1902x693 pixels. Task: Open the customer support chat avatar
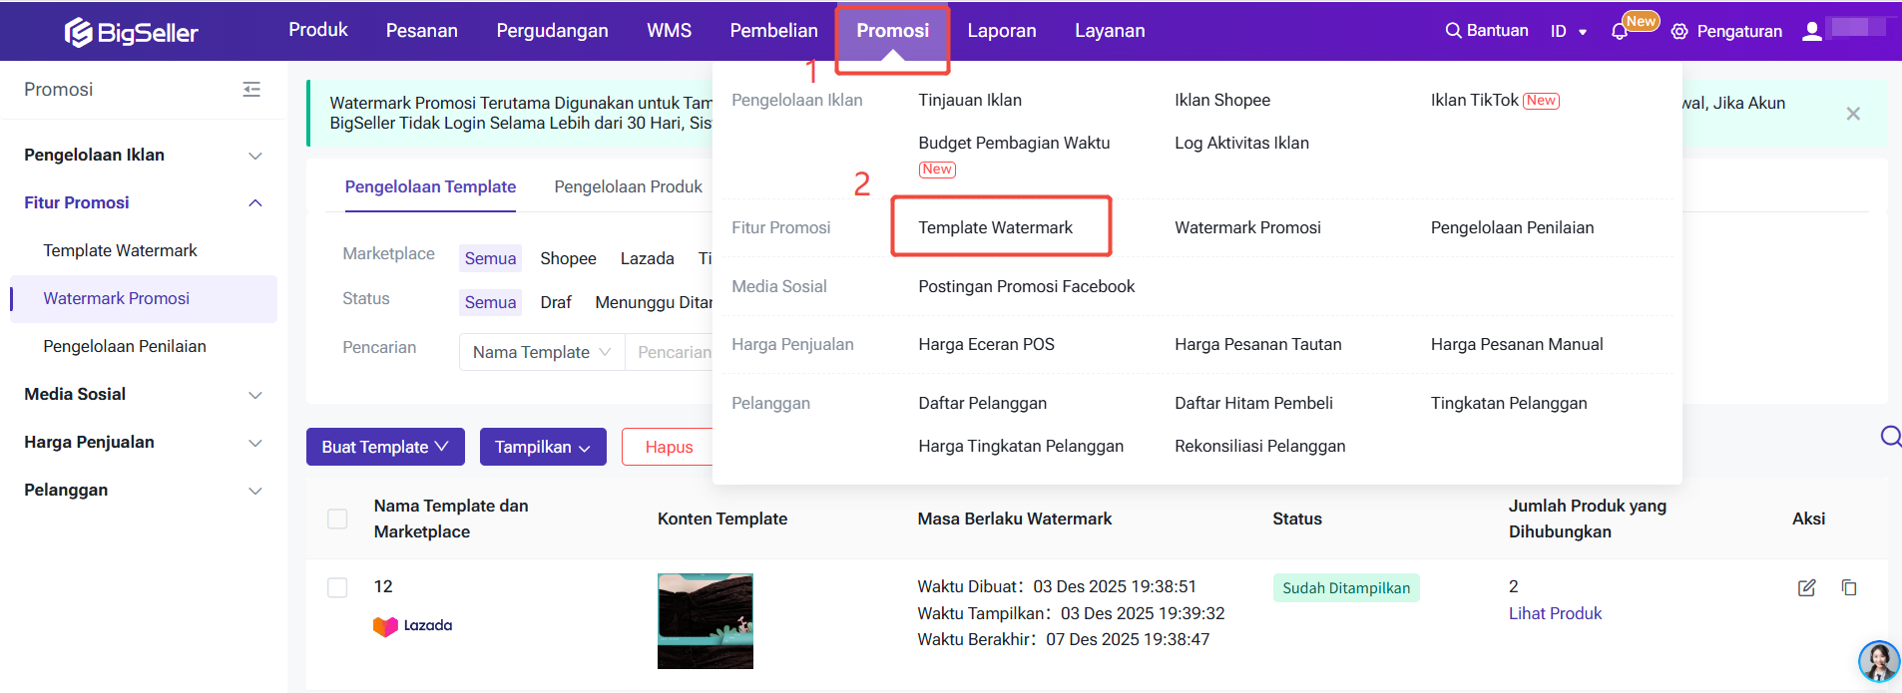[x=1878, y=661]
